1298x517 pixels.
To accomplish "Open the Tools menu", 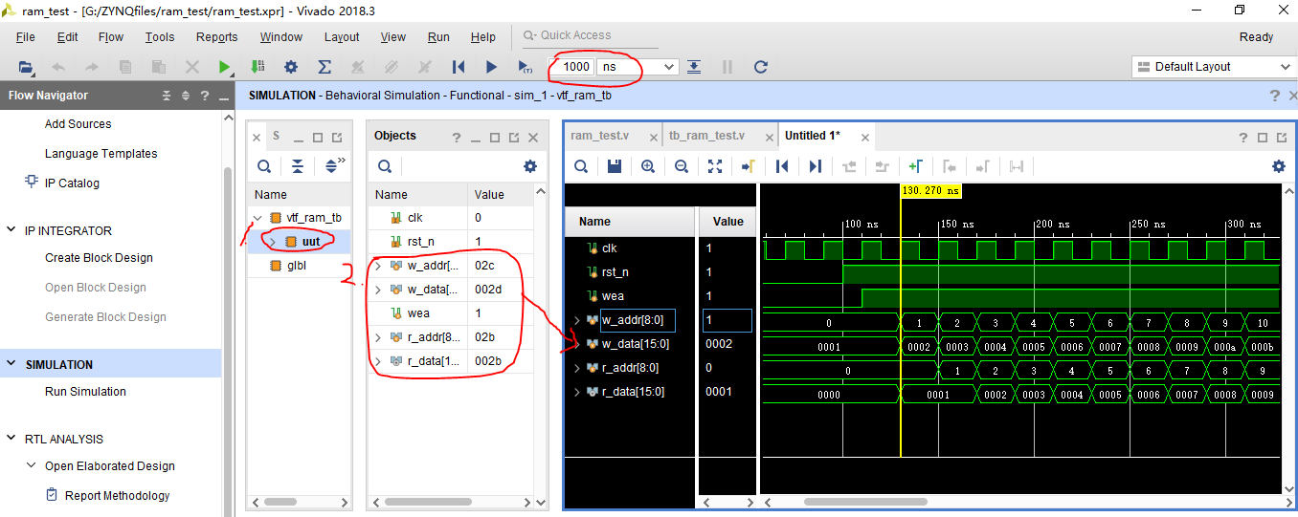I will tap(160, 37).
